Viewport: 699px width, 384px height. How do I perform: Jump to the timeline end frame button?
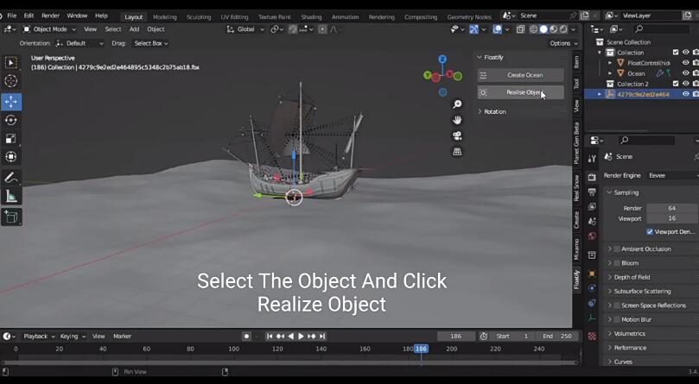322,337
